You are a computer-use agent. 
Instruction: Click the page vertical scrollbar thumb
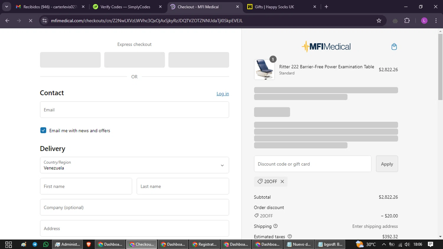(440, 66)
